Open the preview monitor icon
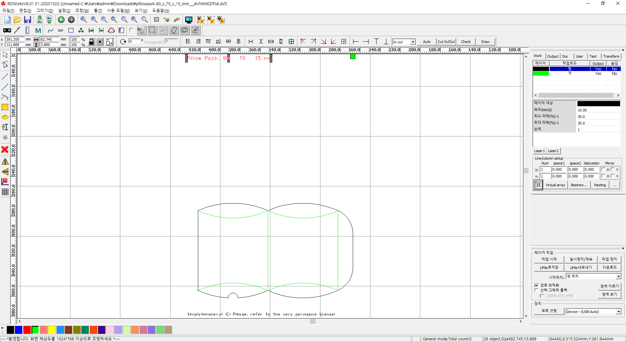 coord(188,20)
